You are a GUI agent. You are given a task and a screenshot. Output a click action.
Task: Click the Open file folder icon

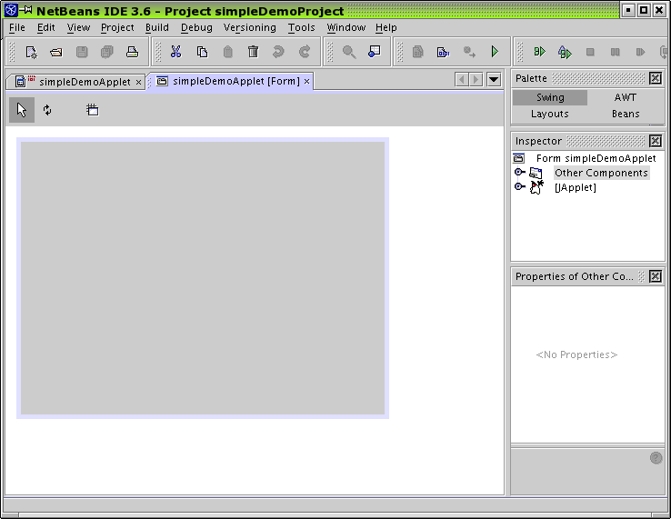(56, 52)
